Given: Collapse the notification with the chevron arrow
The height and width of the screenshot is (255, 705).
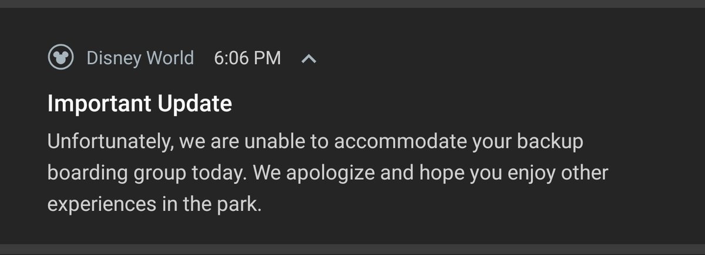Looking at the screenshot, I should point(309,59).
